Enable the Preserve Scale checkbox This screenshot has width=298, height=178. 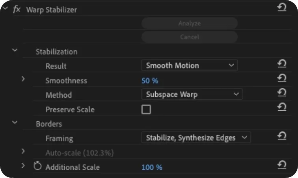coord(146,109)
